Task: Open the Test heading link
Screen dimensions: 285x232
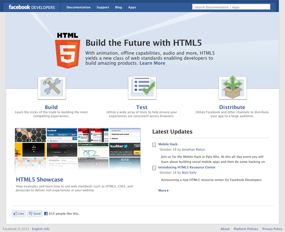Action: pos(142,107)
